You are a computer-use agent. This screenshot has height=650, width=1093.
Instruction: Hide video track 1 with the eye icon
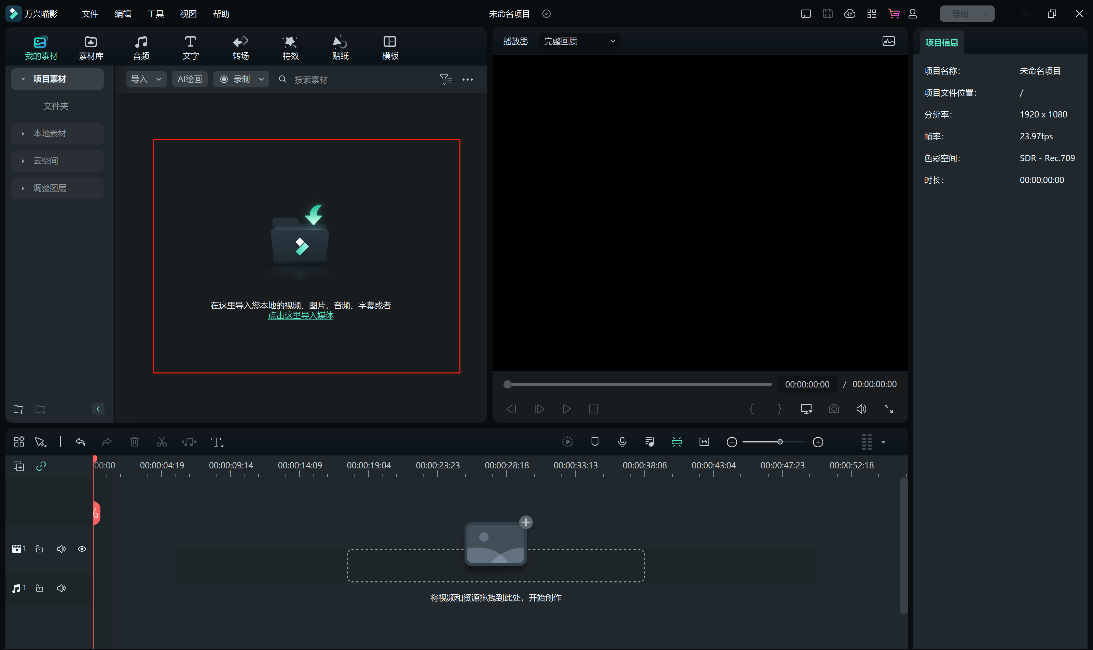[x=82, y=549]
